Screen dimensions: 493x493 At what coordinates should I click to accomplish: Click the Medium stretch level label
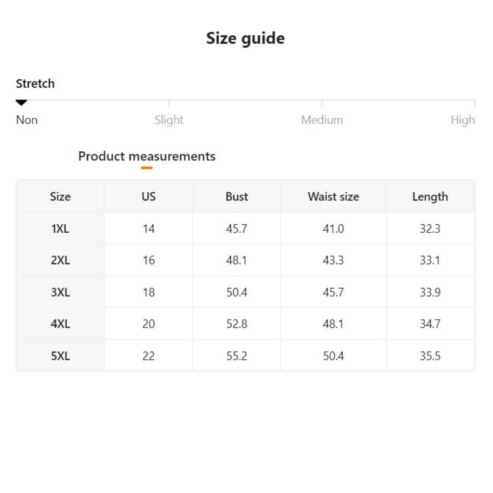(322, 120)
